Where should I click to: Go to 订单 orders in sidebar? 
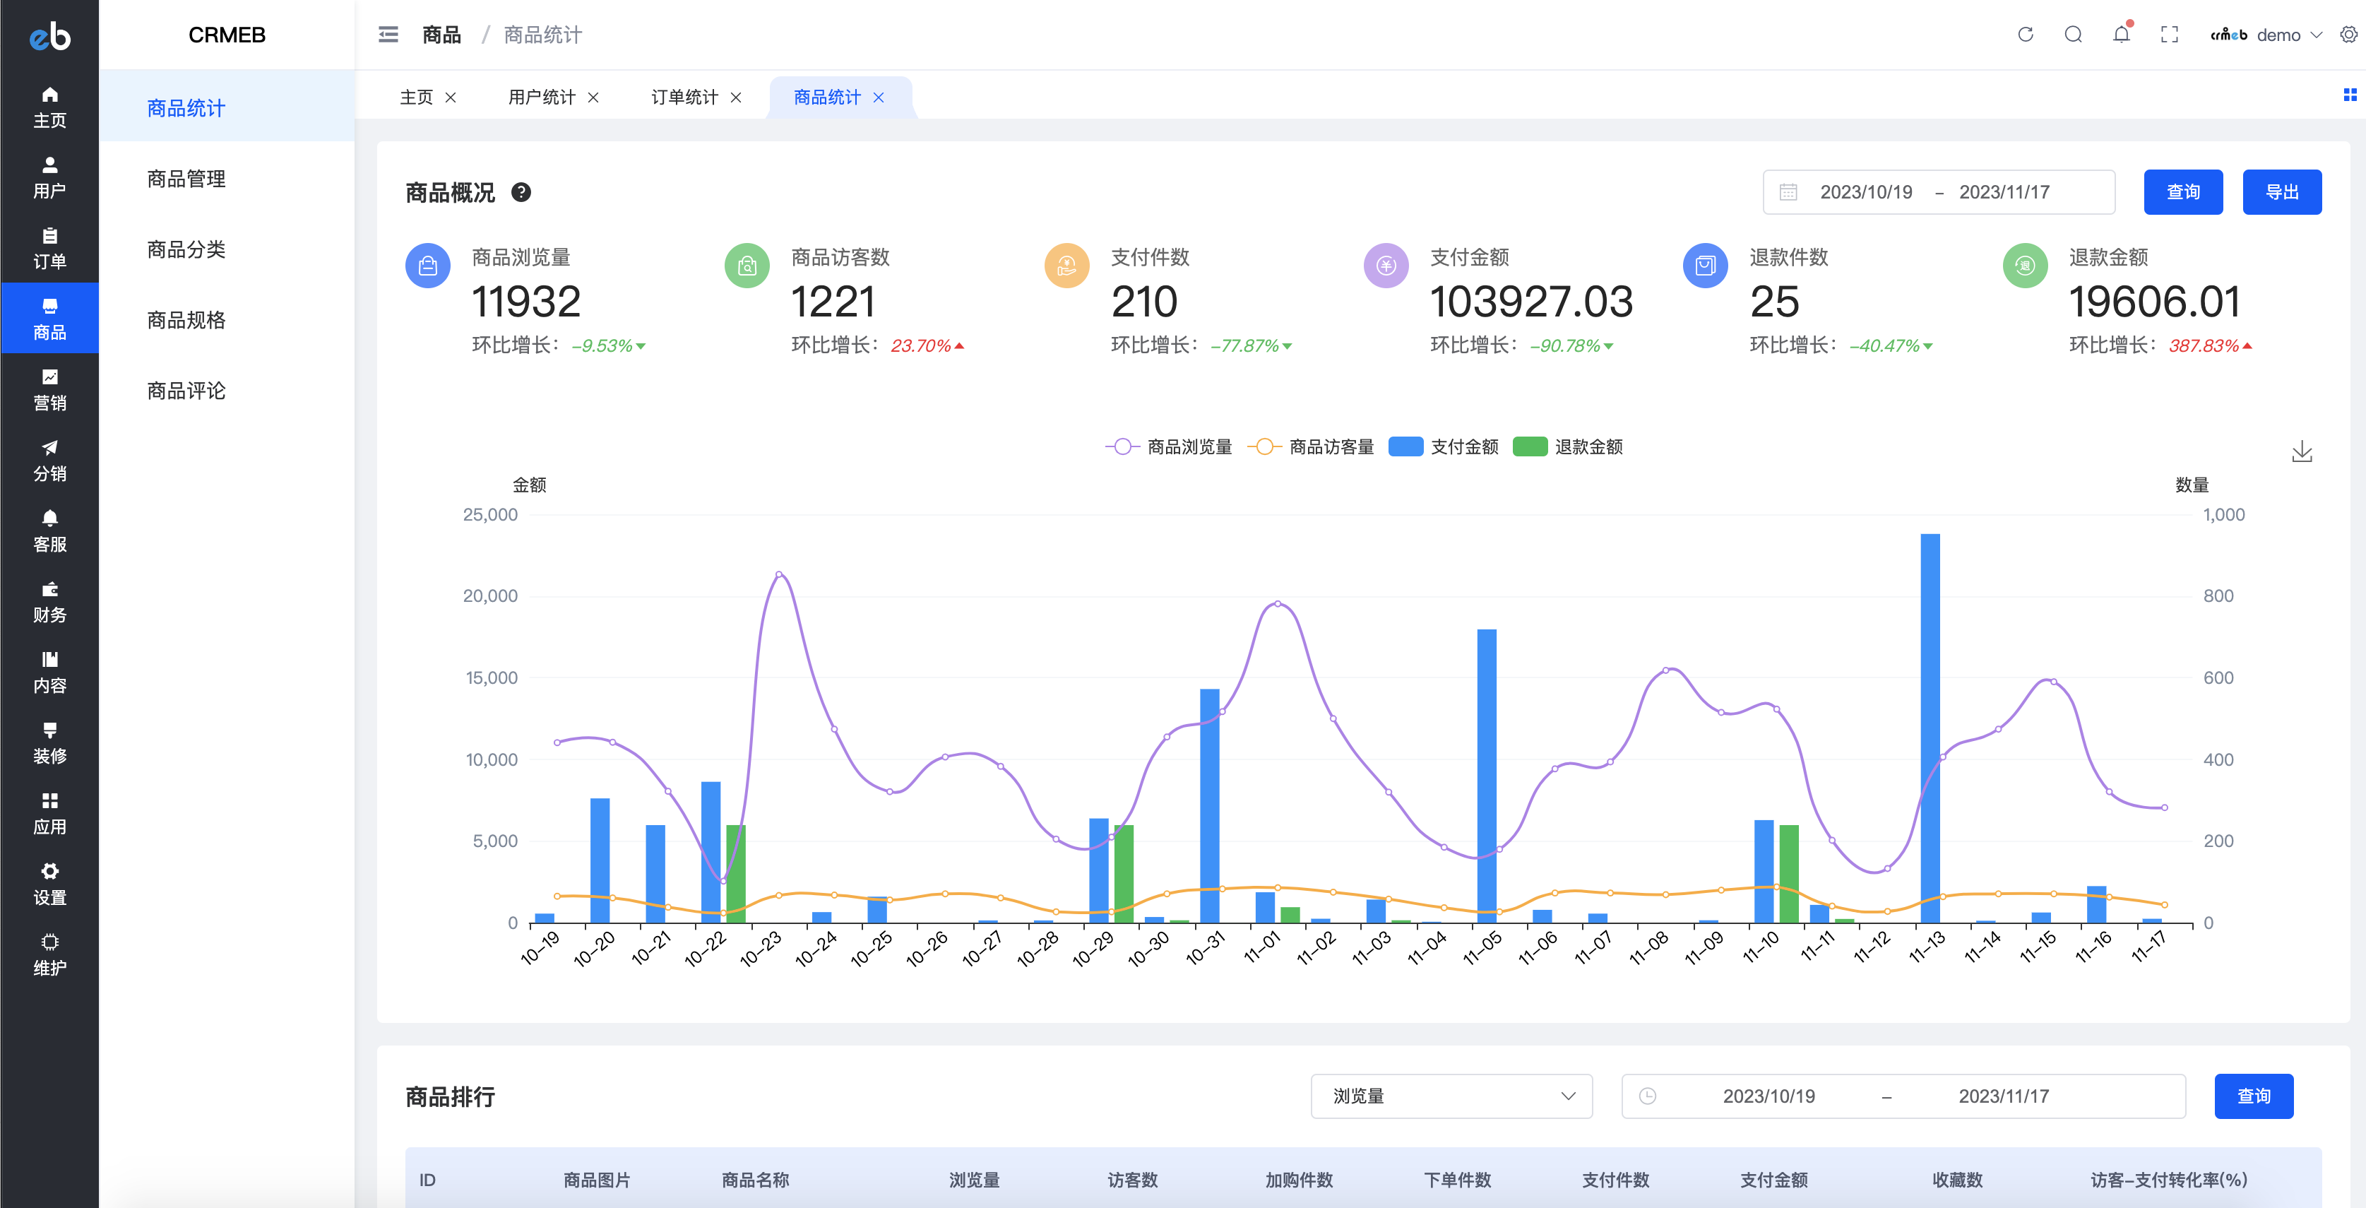49,248
